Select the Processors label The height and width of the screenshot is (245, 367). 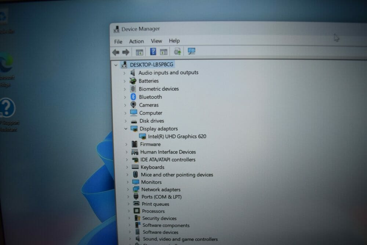coord(153,211)
